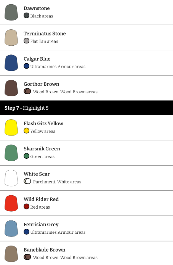Select the Baneblade Brown paint pot
173x265 pixels.
click(x=11, y=254)
